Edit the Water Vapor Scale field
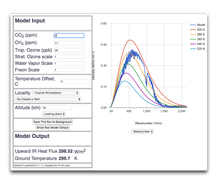 tap(69, 63)
